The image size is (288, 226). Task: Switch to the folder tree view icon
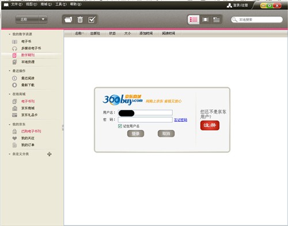coord(217,20)
